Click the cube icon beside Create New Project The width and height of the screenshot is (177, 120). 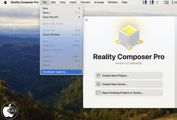tap(98, 75)
